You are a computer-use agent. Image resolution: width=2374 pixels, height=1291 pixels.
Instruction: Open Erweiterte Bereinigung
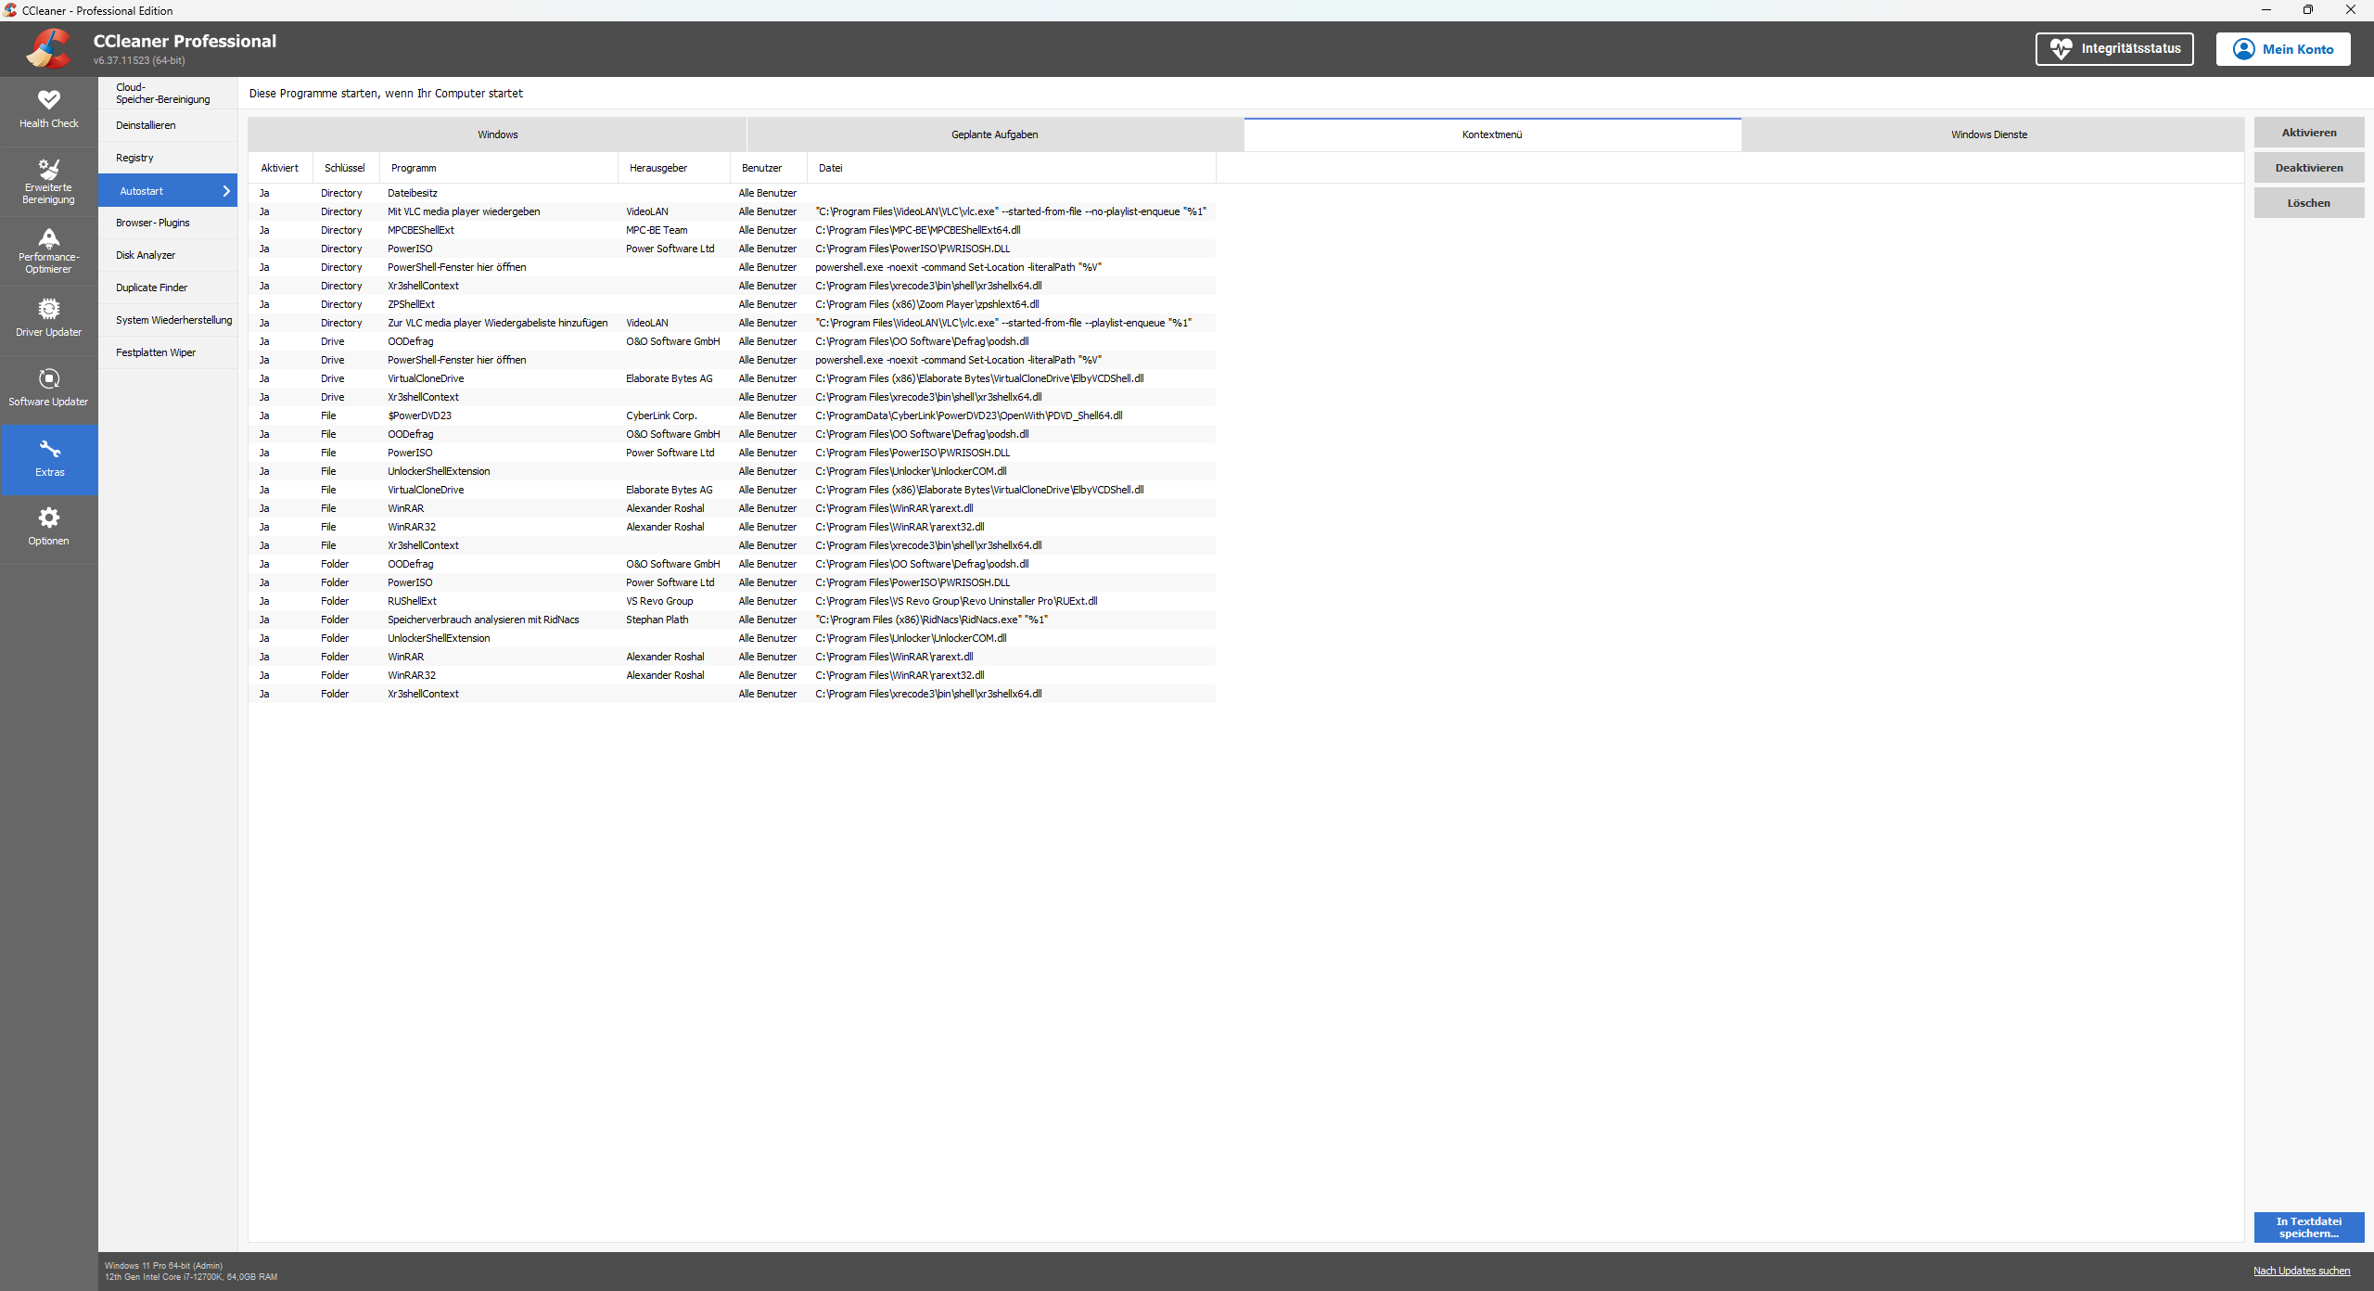click(48, 180)
